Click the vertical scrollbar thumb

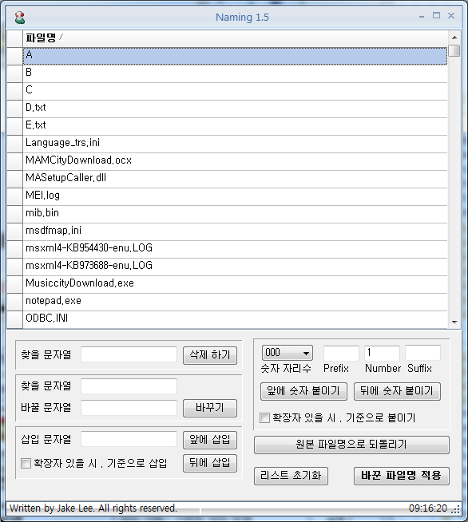pos(454,51)
